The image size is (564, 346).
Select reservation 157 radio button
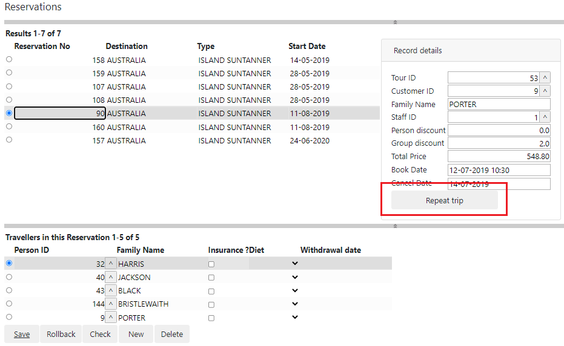coord(8,140)
